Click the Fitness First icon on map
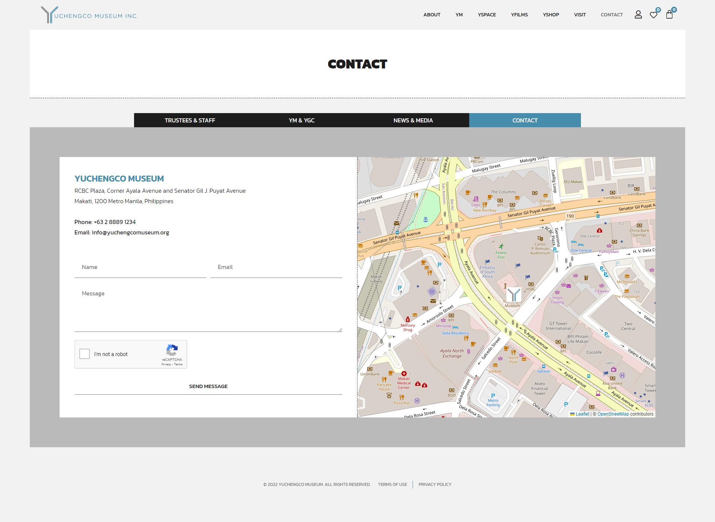Screen dimensions: 715x522 pos(501,246)
